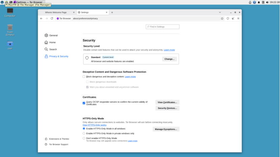
Task: Click the Find in Settings search field
Action: point(163,27)
